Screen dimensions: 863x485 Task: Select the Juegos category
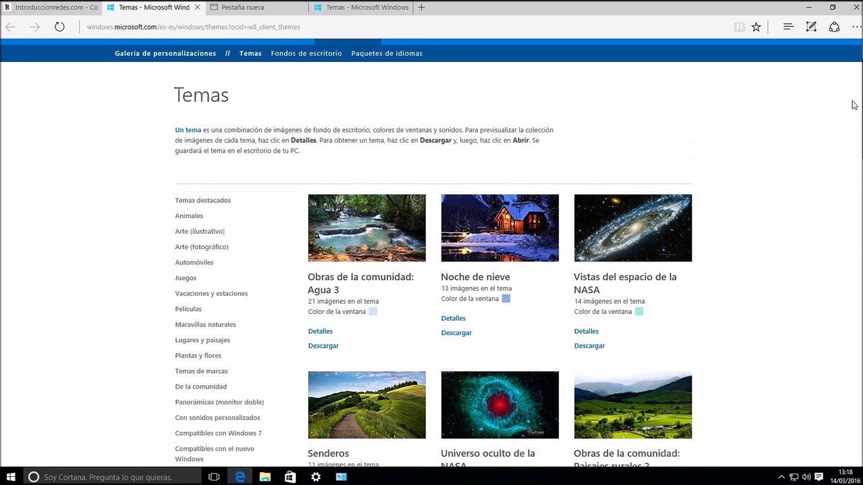186,278
